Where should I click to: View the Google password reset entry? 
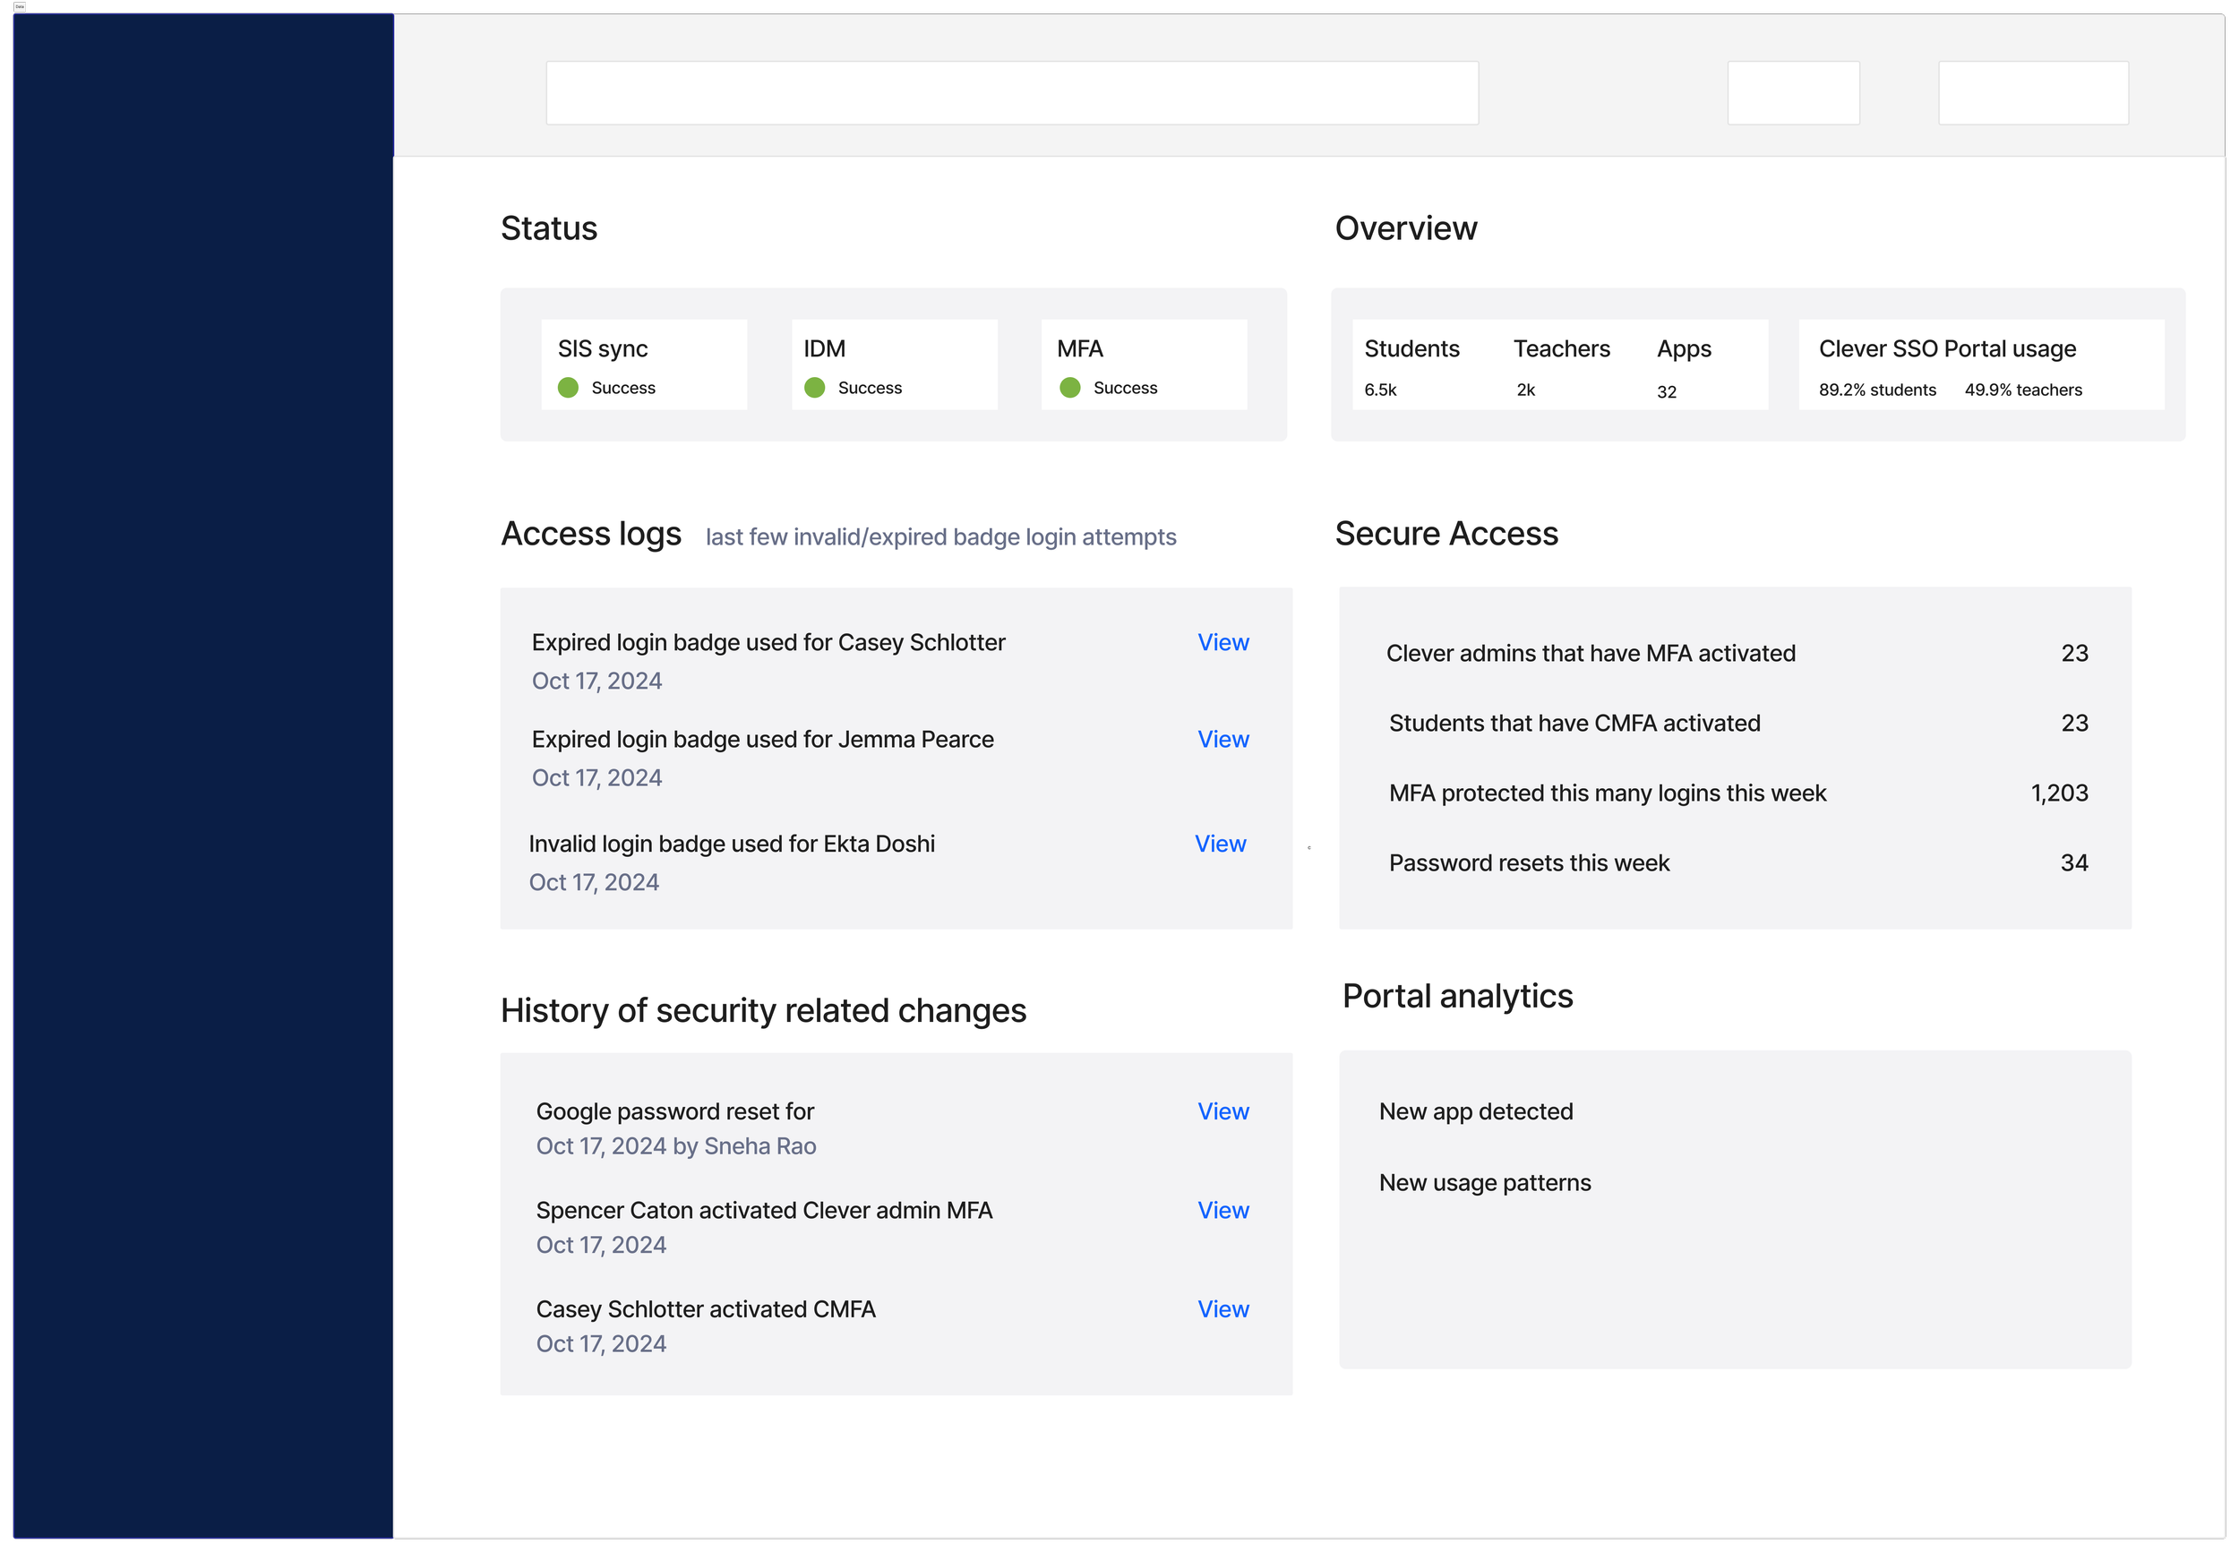coord(1222,1111)
